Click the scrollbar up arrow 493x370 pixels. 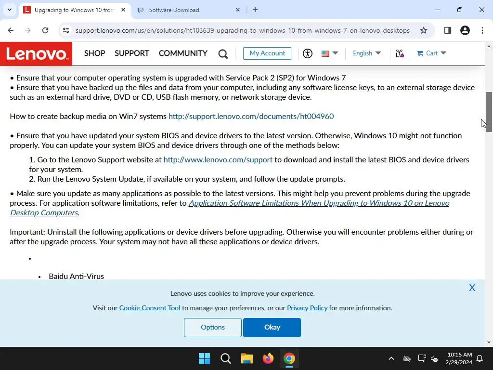click(x=489, y=46)
